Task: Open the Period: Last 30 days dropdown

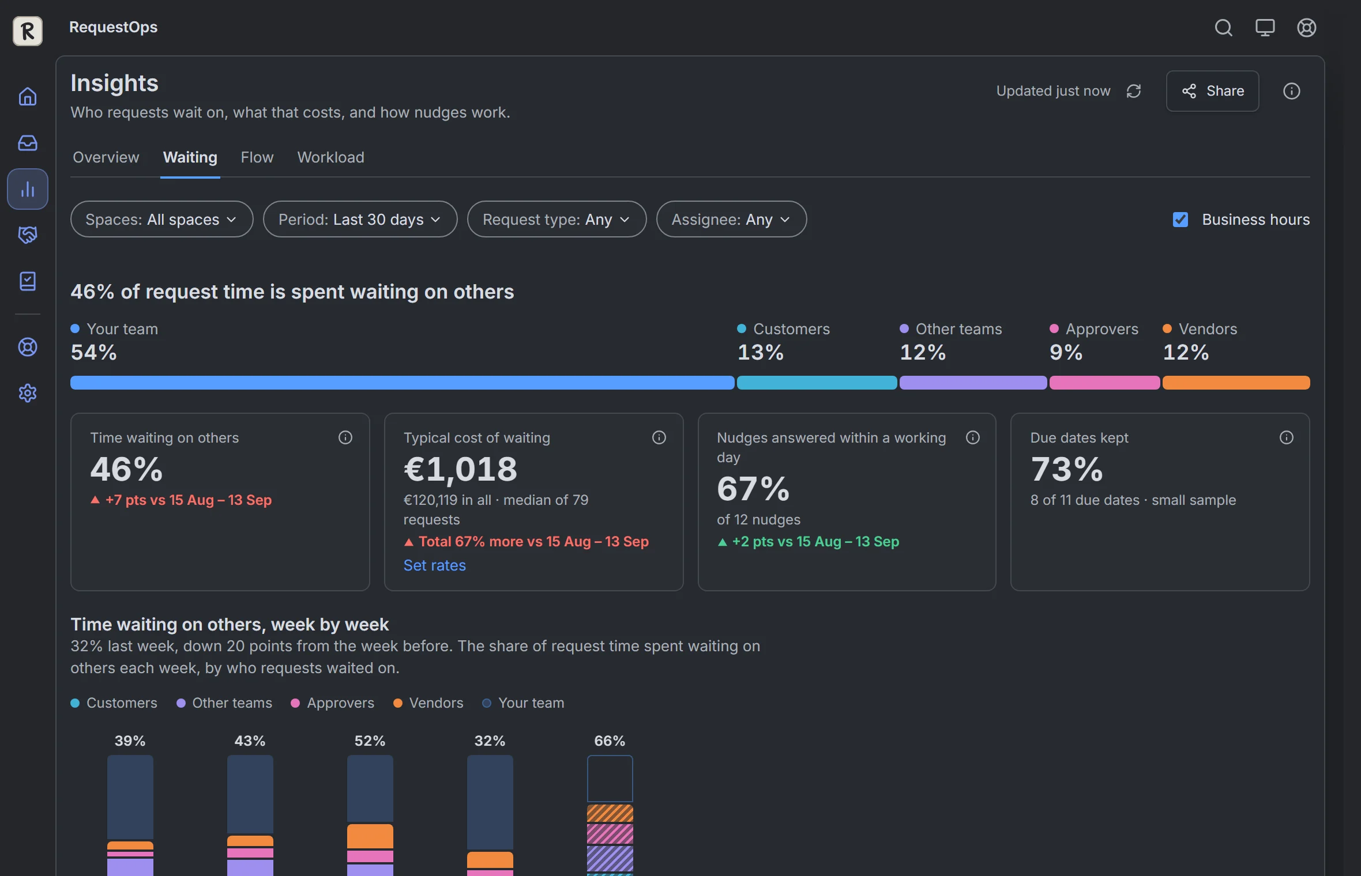Action: coord(360,219)
